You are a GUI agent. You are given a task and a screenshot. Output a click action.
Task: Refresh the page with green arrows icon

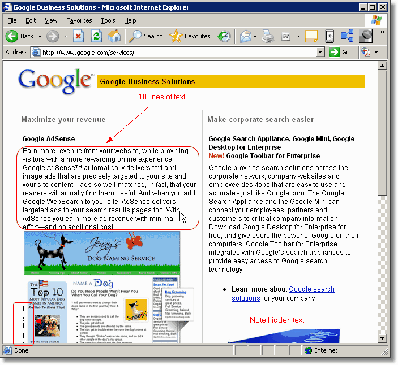pos(96,36)
